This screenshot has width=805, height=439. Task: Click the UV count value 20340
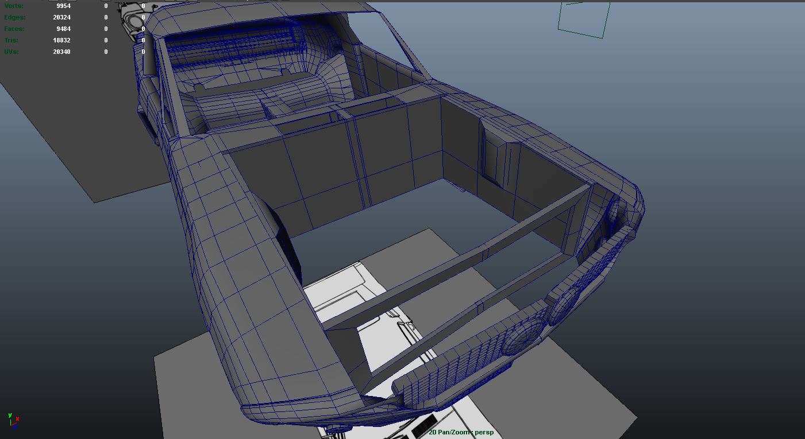[x=61, y=52]
